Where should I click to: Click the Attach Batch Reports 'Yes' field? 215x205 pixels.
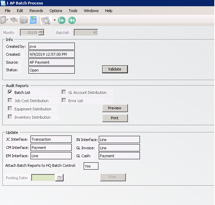[91, 166]
